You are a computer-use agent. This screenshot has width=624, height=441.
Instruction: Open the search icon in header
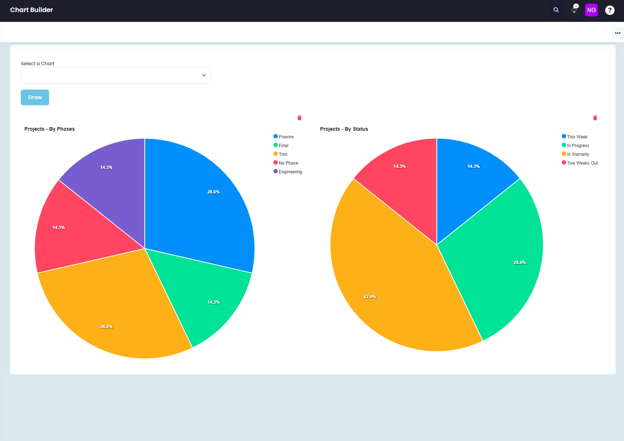[x=556, y=10]
